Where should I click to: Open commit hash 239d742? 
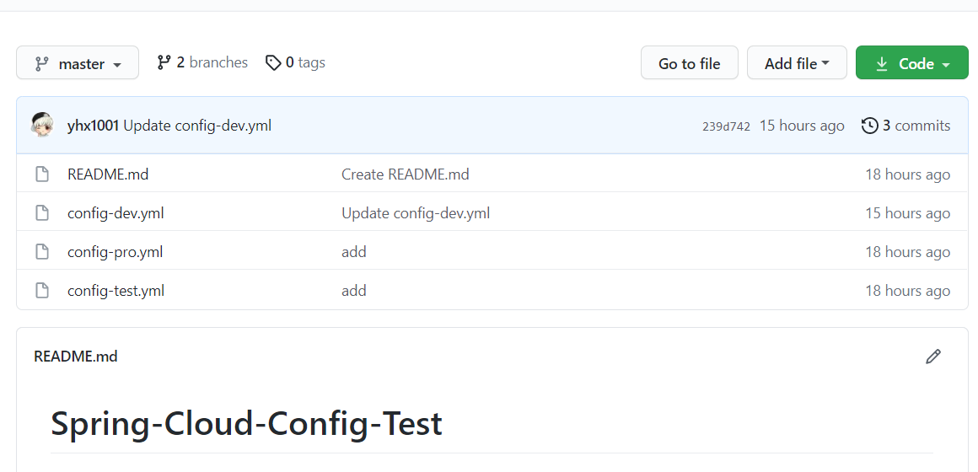point(726,126)
